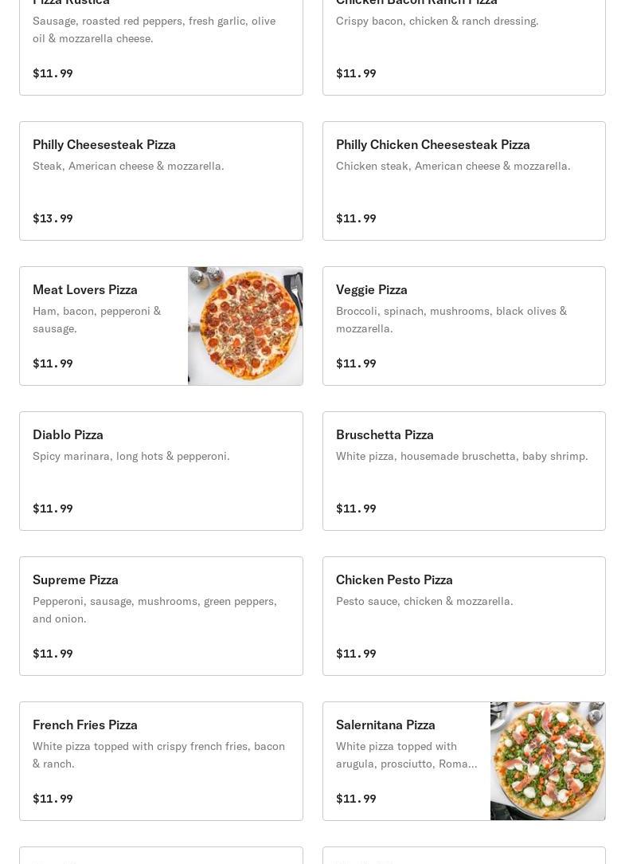
Task: Open the Diablo Pizza menu card
Action: 162,471
